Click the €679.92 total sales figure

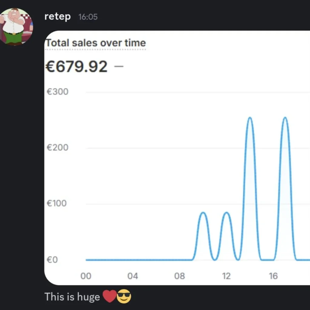[77, 66]
